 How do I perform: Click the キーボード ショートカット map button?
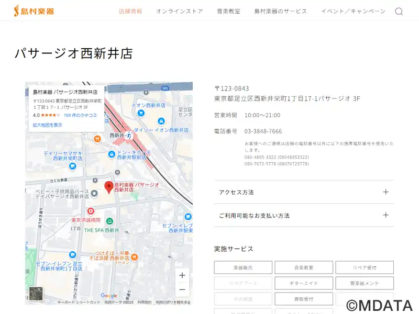pyautogui.click(x=79, y=302)
